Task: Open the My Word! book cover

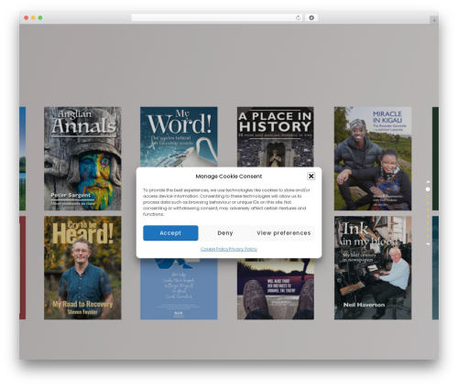Action: click(179, 136)
